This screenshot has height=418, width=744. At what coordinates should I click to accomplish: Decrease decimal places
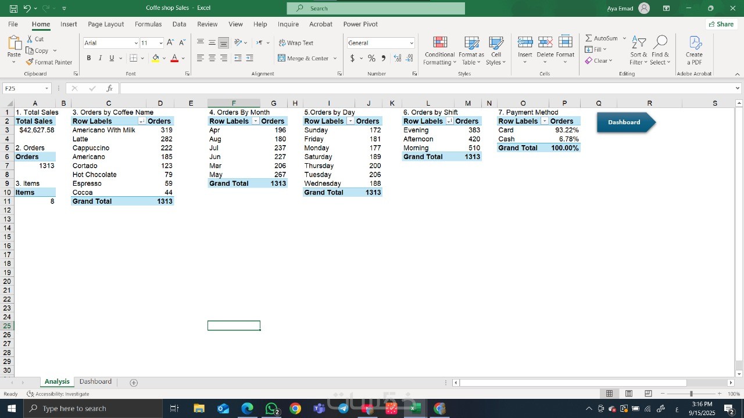(x=410, y=58)
